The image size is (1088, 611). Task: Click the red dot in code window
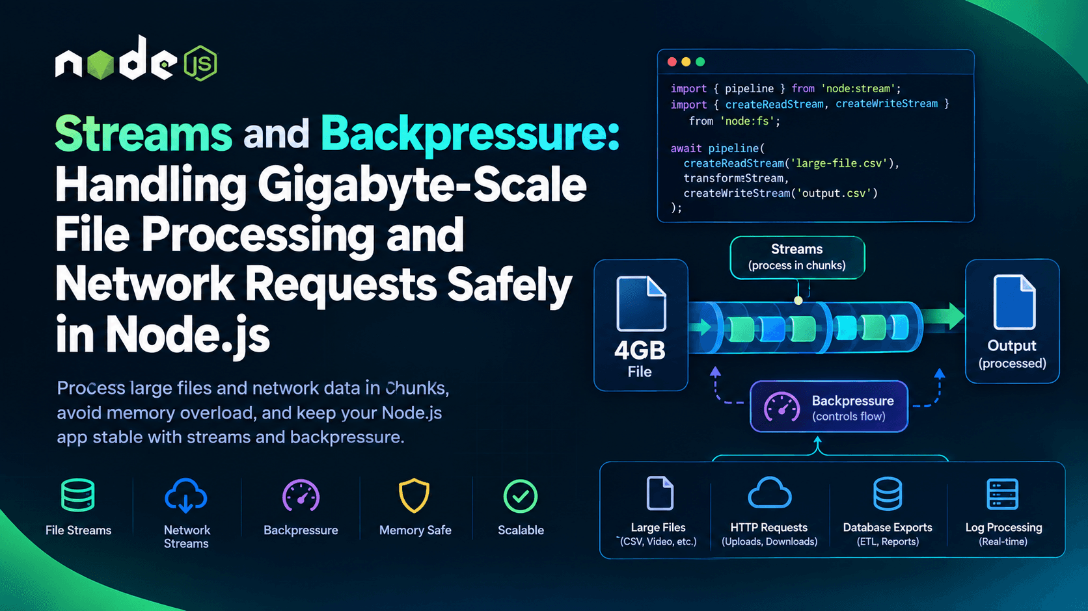click(x=672, y=62)
